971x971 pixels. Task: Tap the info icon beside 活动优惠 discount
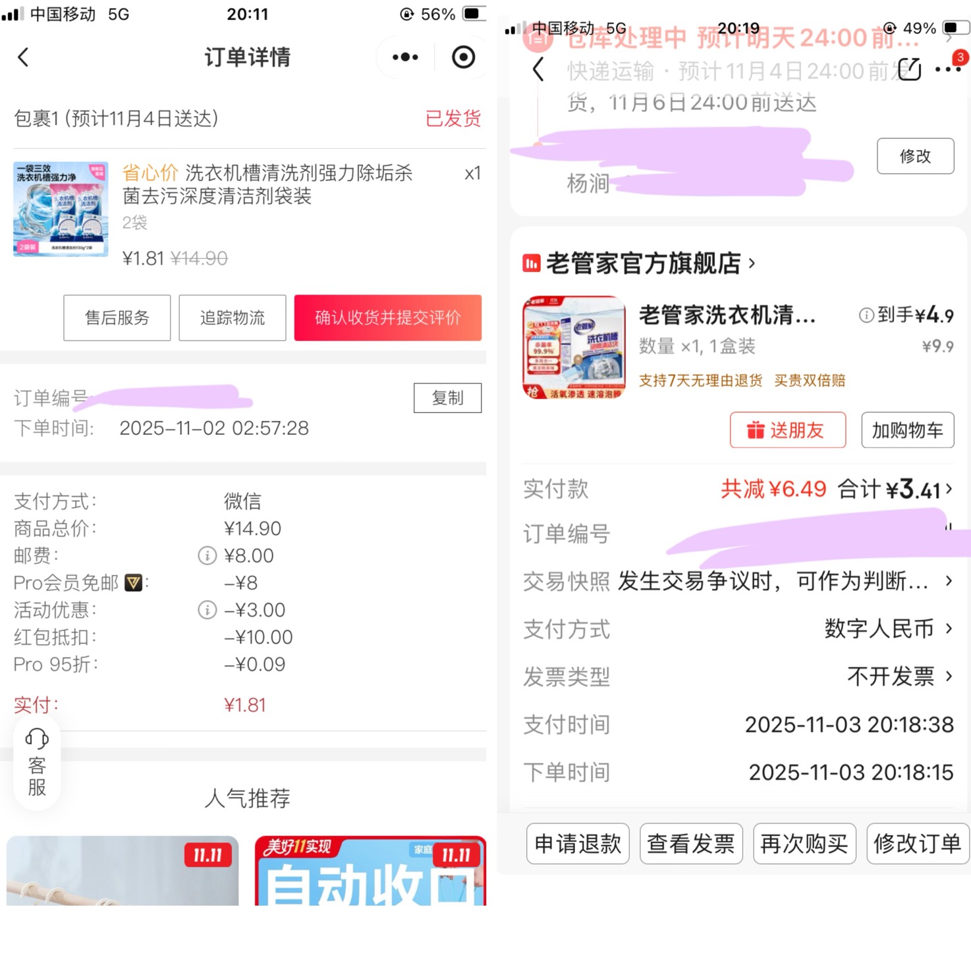206,609
